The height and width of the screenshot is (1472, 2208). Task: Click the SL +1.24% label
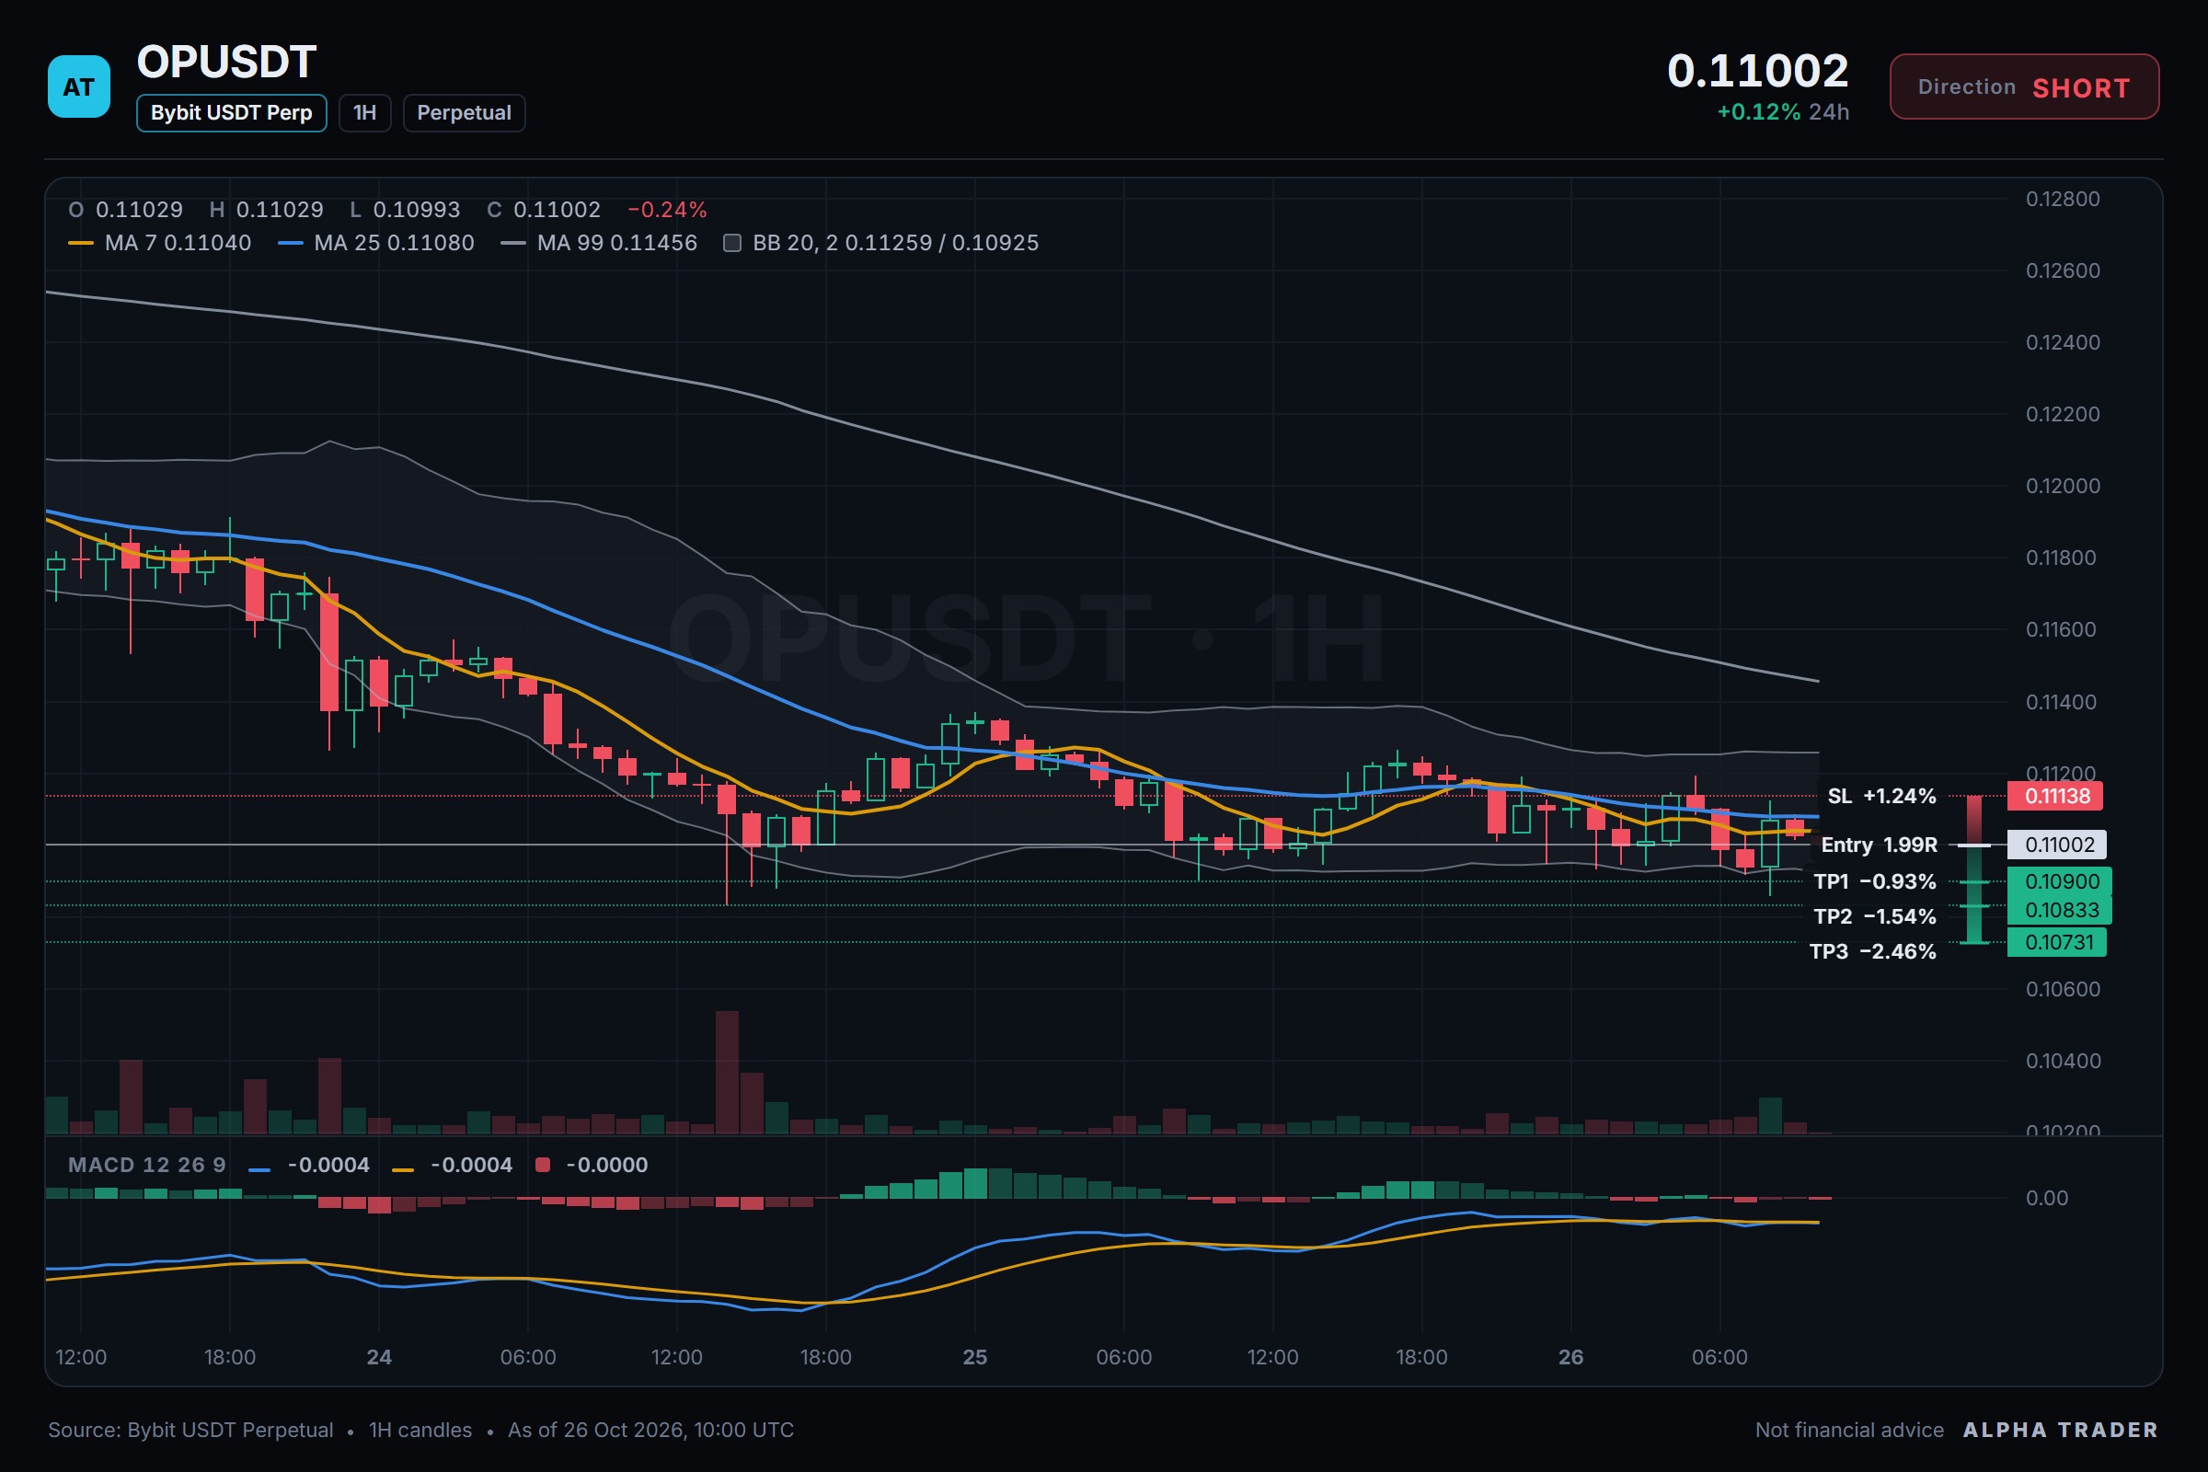1881,796
